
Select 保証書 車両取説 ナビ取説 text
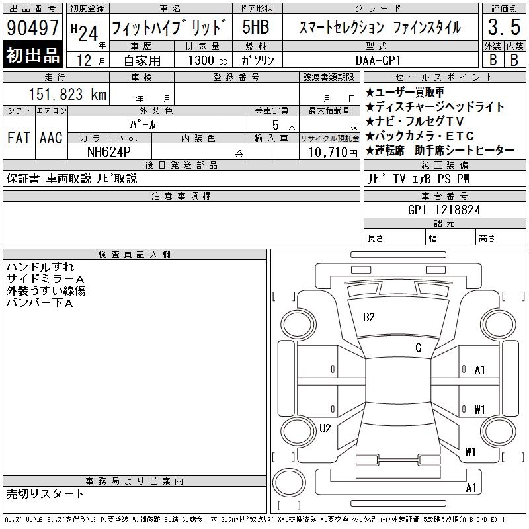pyautogui.click(x=71, y=179)
